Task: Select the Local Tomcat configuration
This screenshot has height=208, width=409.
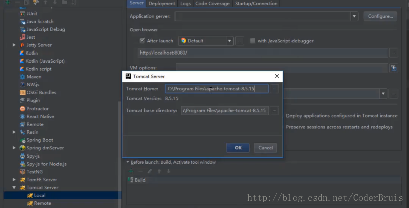Action: point(62,195)
